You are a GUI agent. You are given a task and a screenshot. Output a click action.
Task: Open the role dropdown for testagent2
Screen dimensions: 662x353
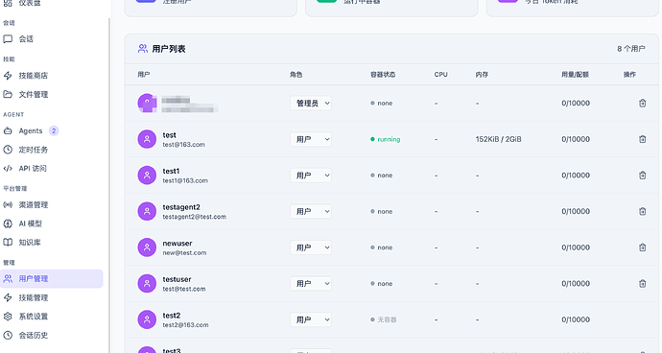[x=311, y=211]
